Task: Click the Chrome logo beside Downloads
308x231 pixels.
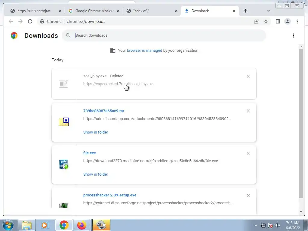Action: point(14,35)
